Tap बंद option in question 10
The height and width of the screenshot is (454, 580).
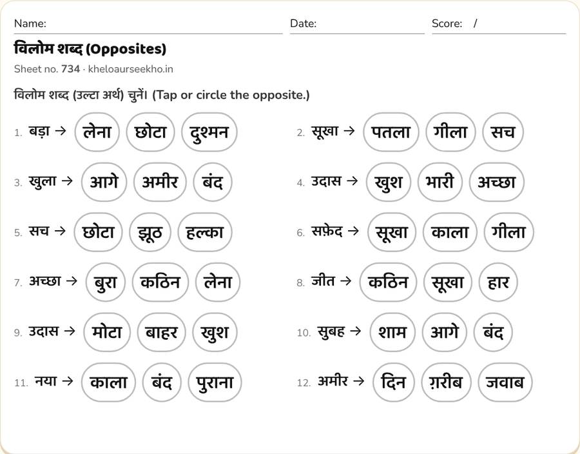pyautogui.click(x=493, y=332)
